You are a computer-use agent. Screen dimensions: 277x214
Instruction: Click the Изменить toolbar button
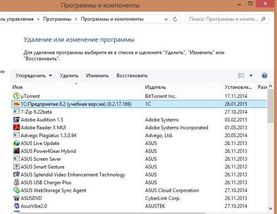97,75
